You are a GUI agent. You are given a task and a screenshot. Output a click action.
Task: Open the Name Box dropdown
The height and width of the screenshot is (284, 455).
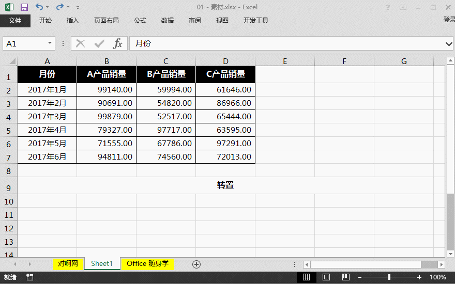click(x=50, y=44)
